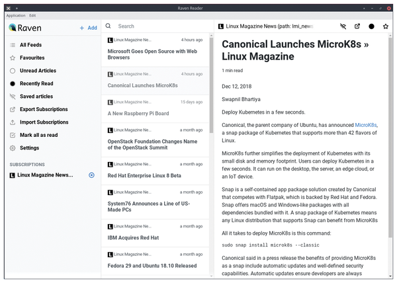Click the SUBSCRIPTIONS section label
The height and width of the screenshot is (283, 397).
coord(27,165)
